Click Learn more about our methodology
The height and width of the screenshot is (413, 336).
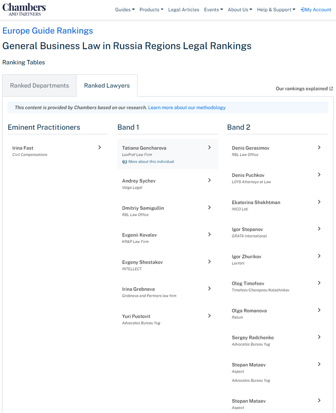tap(187, 107)
